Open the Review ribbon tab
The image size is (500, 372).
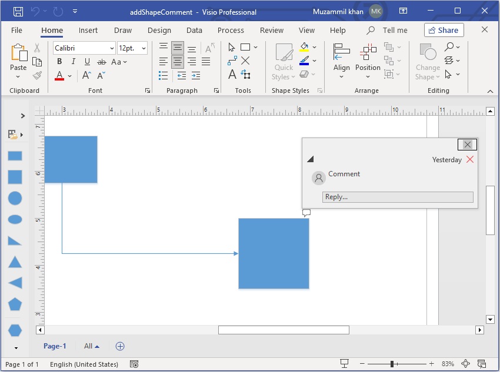pos(271,30)
